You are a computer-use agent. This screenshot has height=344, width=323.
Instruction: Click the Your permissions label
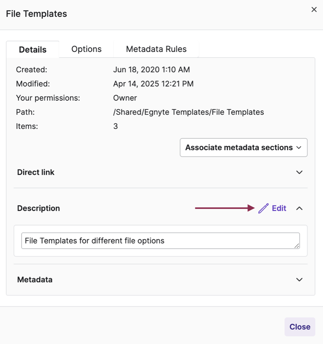[48, 98]
